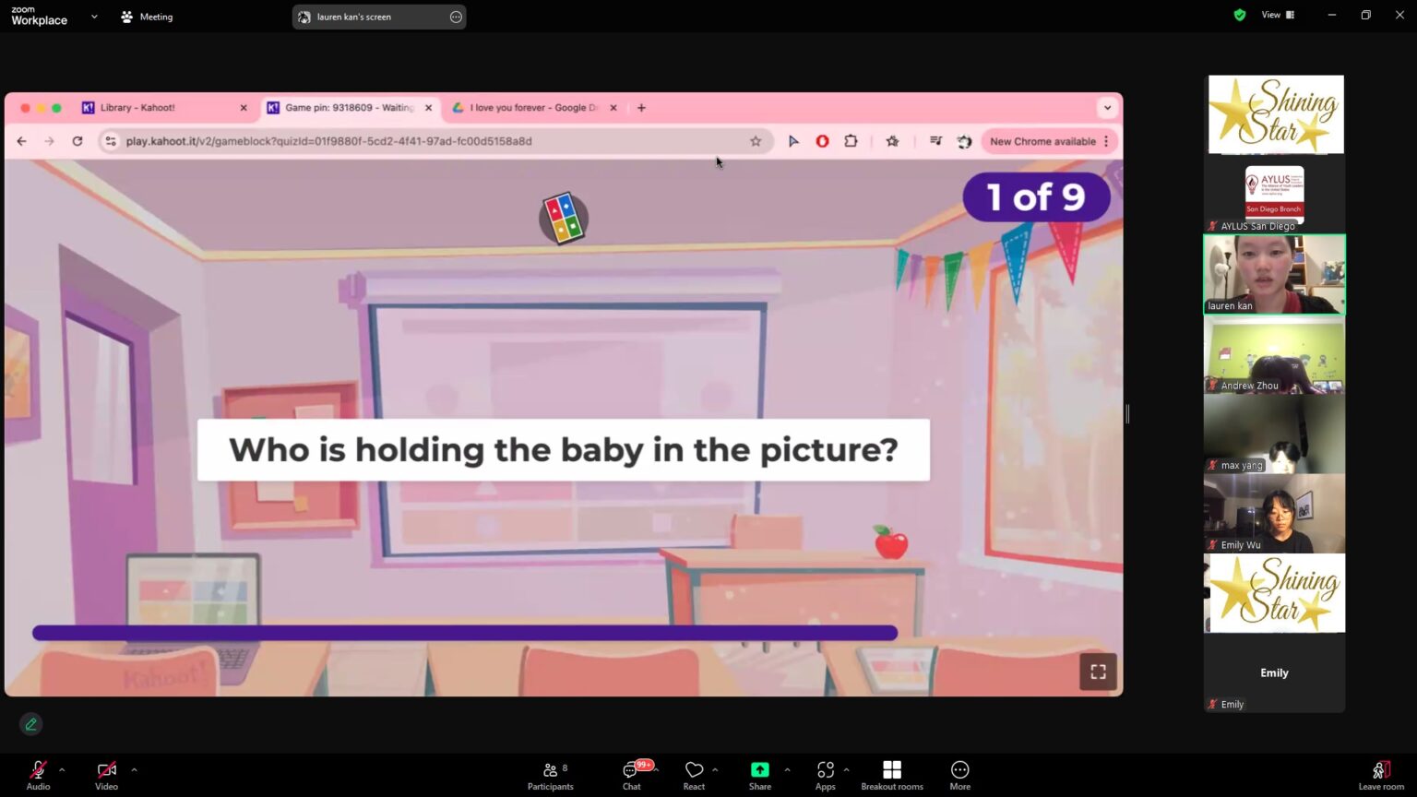
Task: Click the green Share screen button
Action: point(760,775)
